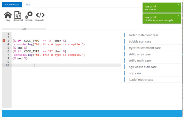Load the bubble sort case example

click(140, 41)
